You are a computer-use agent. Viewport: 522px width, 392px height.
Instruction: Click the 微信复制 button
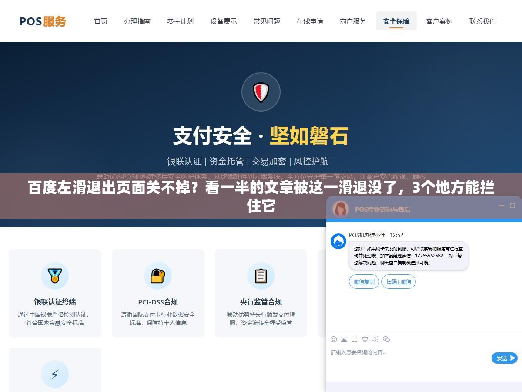point(364,282)
